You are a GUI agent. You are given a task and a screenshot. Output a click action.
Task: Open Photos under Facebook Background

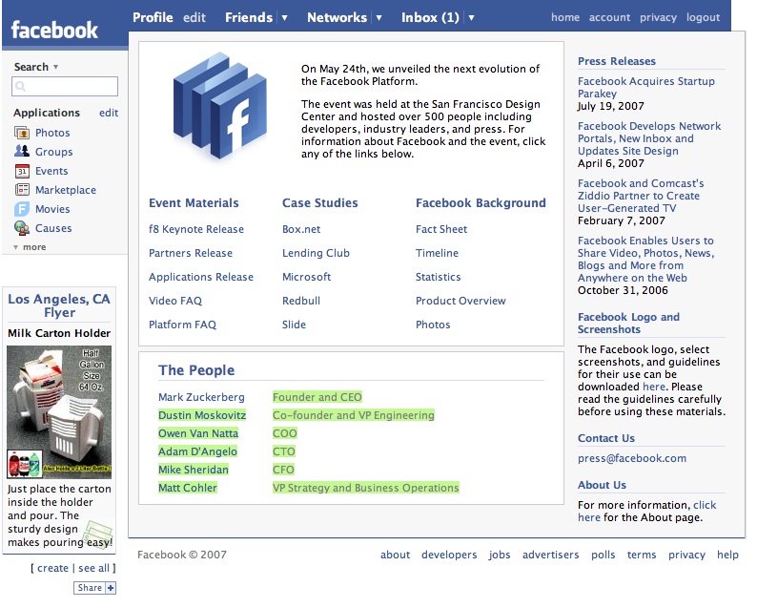coord(433,325)
